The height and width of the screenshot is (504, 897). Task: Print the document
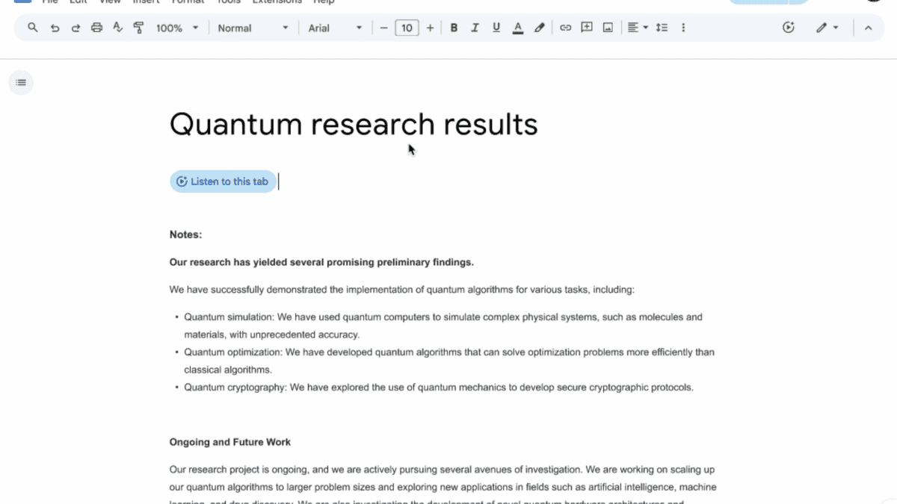pyautogui.click(x=96, y=28)
